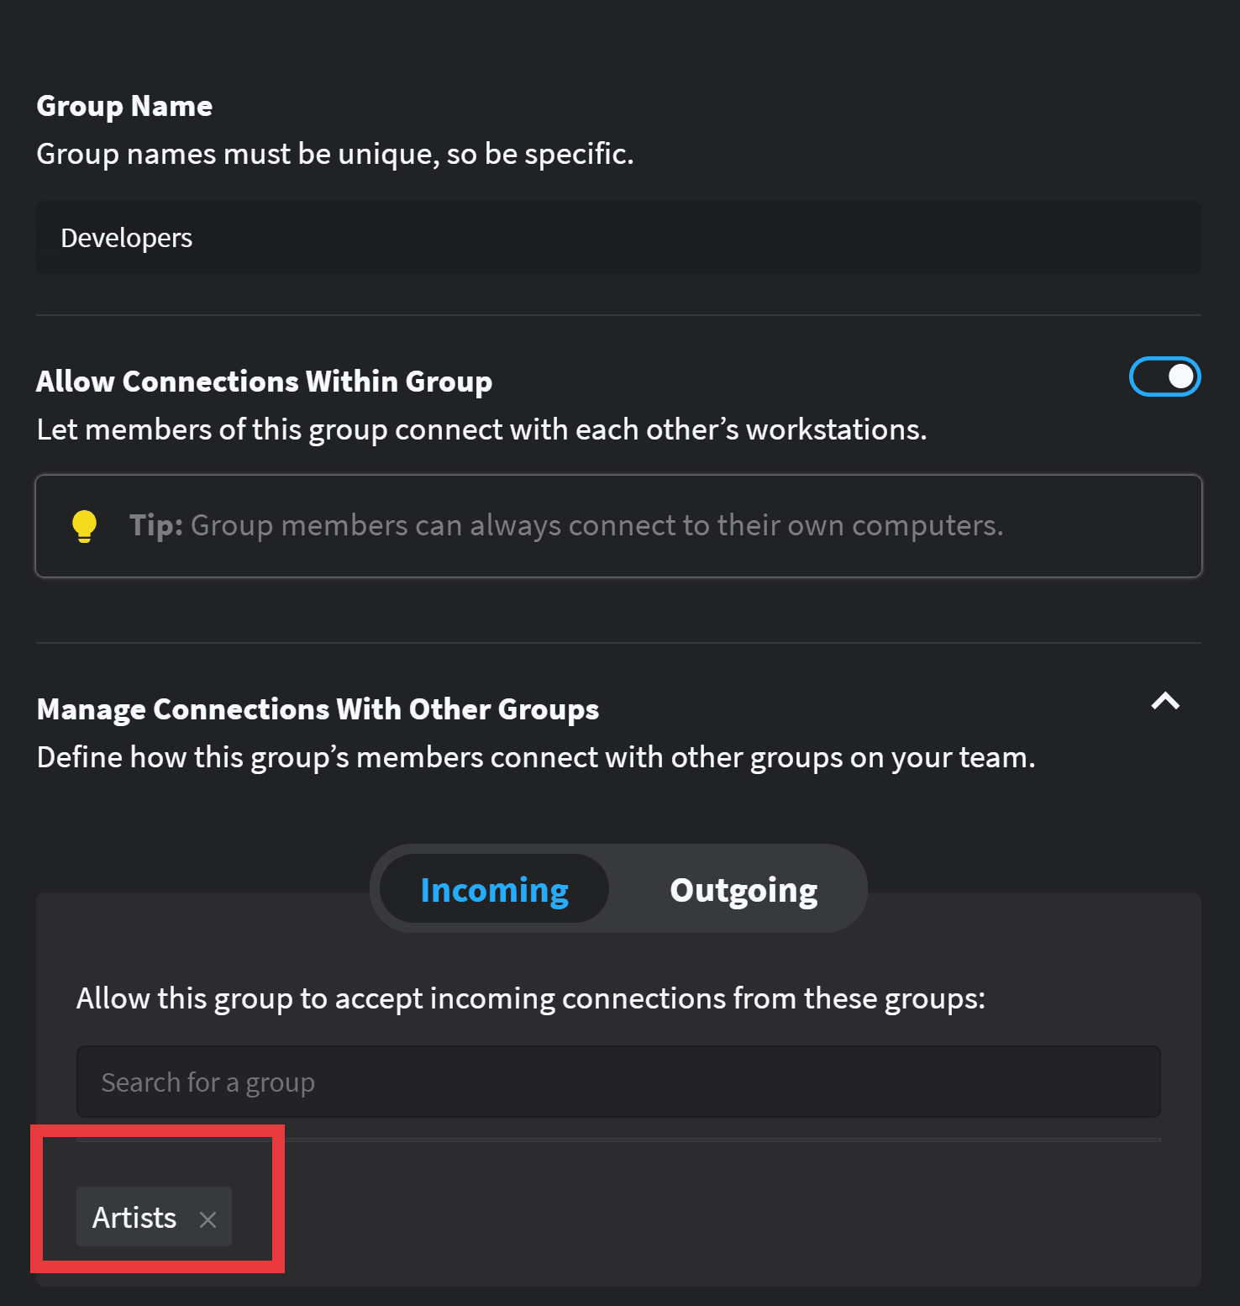The width and height of the screenshot is (1240, 1306).
Task: Click the Allow Connections Within Group heading
Action: click(264, 381)
